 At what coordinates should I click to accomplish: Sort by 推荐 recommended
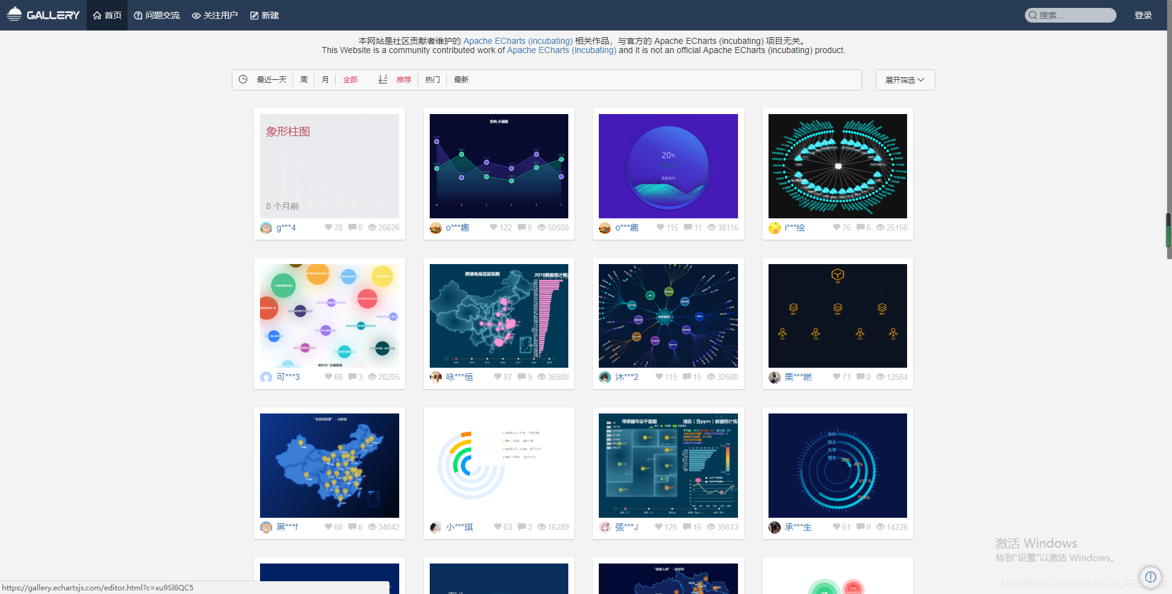pyautogui.click(x=403, y=79)
